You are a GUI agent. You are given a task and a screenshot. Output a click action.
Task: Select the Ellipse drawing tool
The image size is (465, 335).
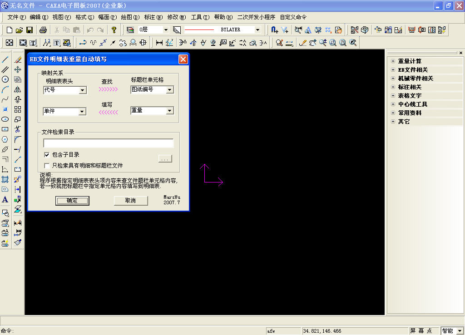[5, 119]
